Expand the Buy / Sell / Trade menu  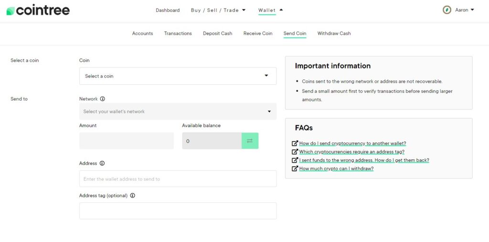(x=218, y=10)
